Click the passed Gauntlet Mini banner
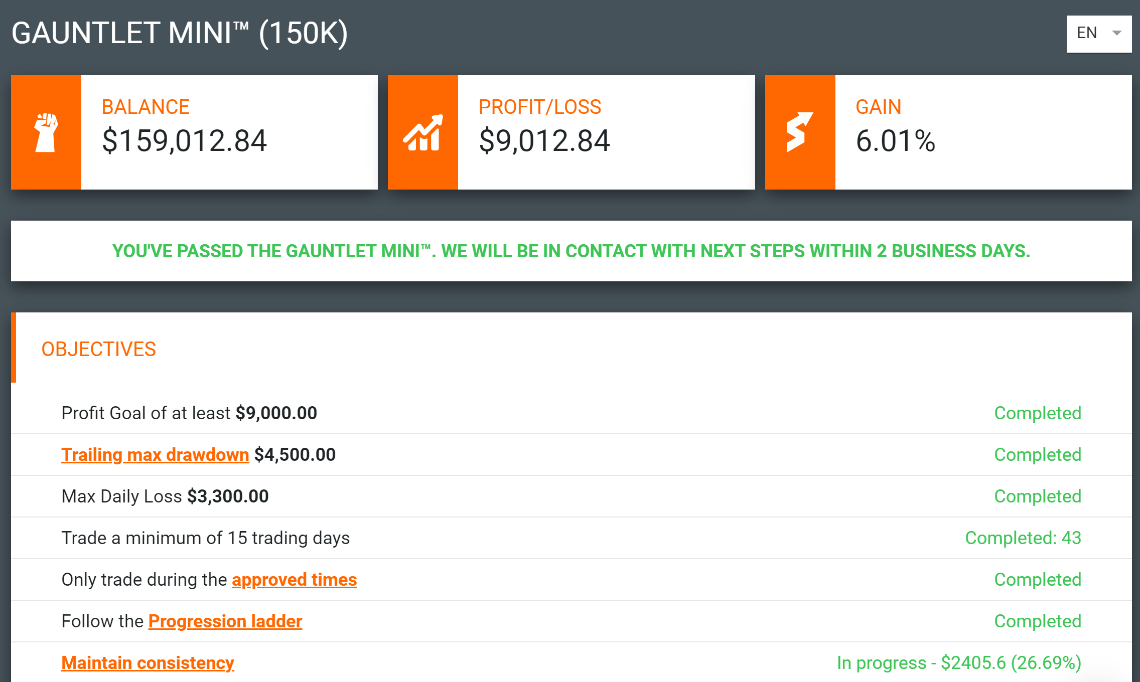The width and height of the screenshot is (1140, 682). (x=571, y=251)
